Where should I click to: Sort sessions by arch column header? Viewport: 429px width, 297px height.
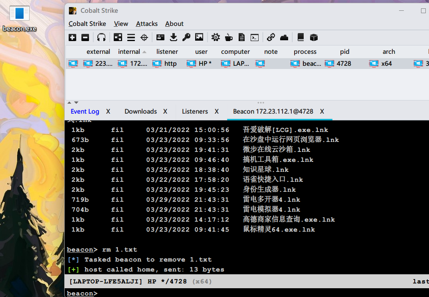coord(389,52)
